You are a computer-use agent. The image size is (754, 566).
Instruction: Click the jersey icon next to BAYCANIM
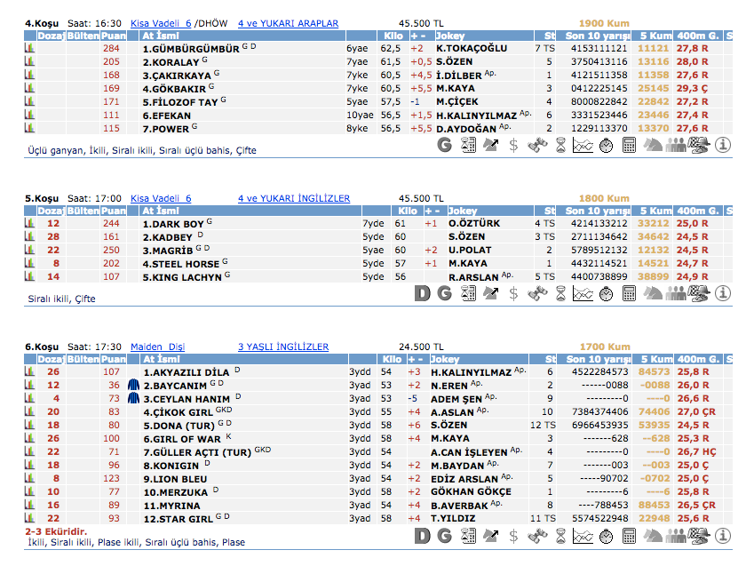click(133, 386)
